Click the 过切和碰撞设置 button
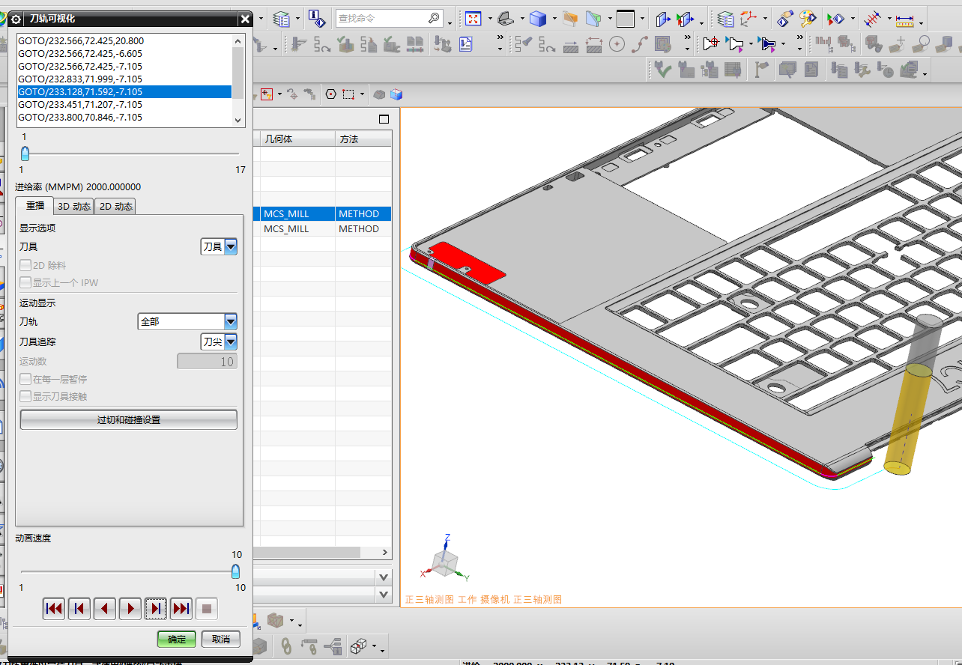962x665 pixels. [x=128, y=420]
